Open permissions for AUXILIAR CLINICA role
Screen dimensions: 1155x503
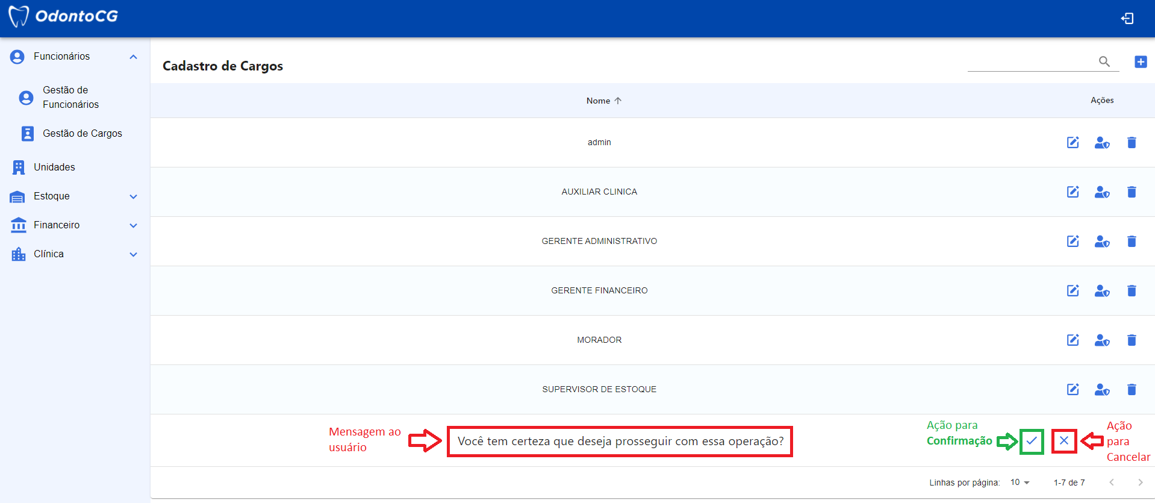tap(1101, 192)
